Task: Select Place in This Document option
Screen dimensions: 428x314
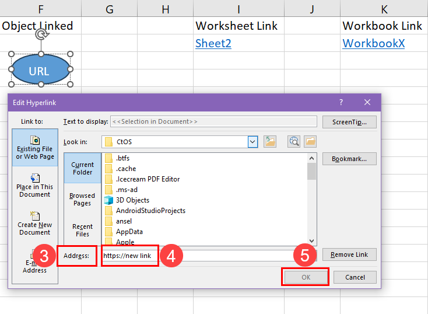Action: click(x=35, y=186)
